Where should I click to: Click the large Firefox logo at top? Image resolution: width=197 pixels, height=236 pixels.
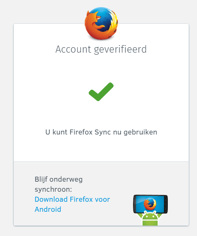pyautogui.click(x=101, y=23)
